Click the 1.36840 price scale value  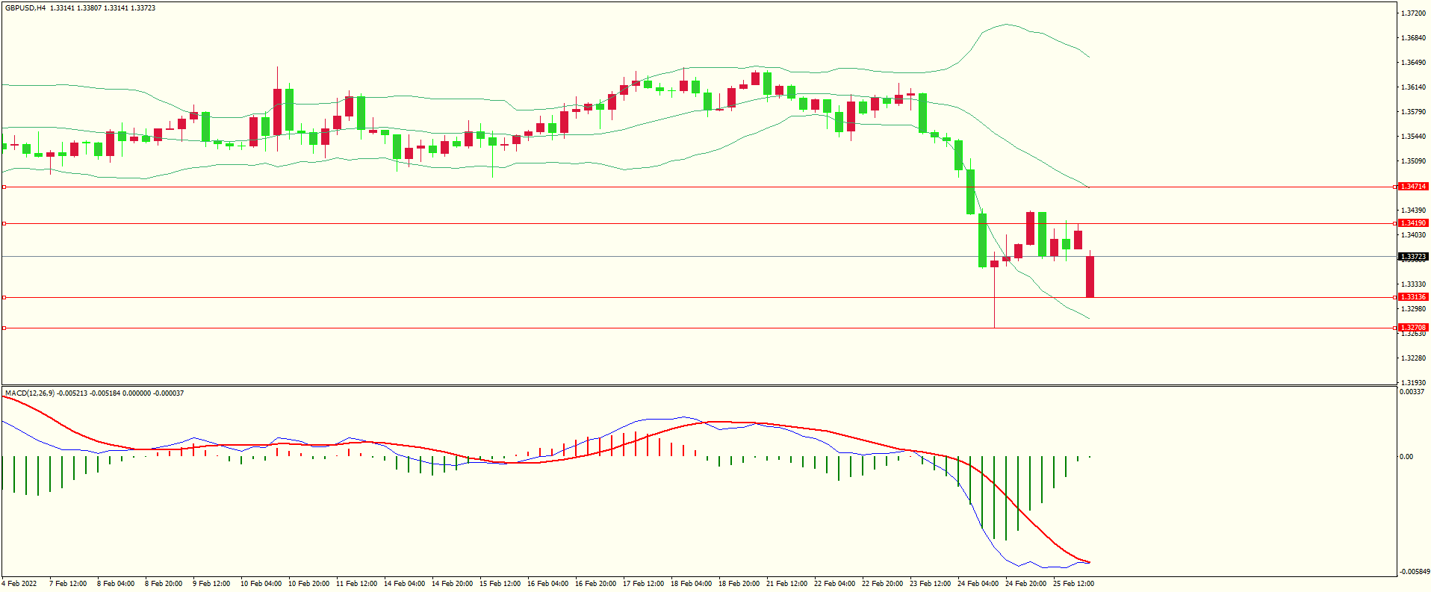1413,38
